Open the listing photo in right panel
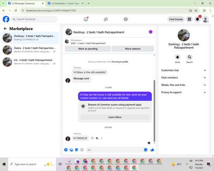The image size is (214, 171). pos(184,35)
